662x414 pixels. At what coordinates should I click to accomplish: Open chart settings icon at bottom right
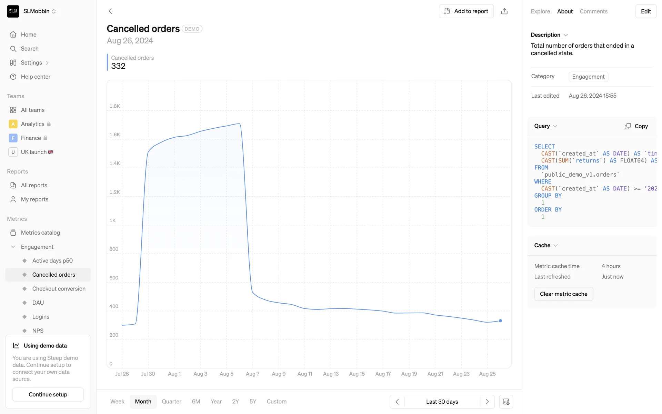coord(506,402)
